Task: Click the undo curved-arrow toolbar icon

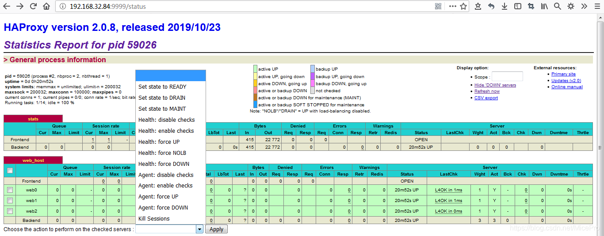Action: tap(491, 7)
